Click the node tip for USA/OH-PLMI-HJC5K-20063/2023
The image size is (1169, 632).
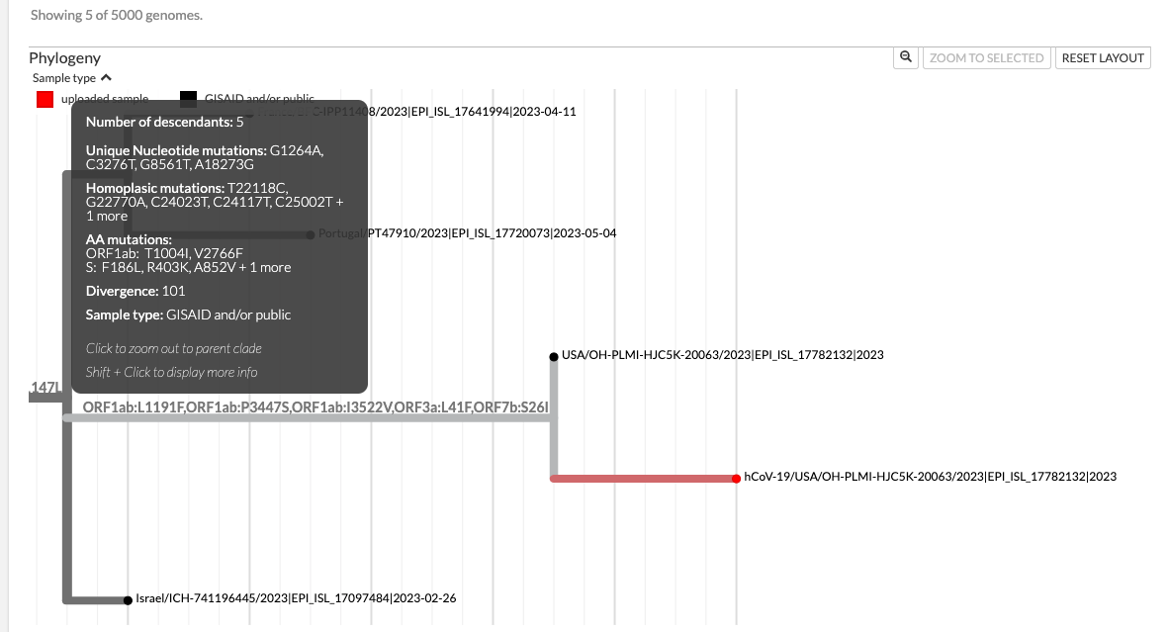click(x=552, y=353)
